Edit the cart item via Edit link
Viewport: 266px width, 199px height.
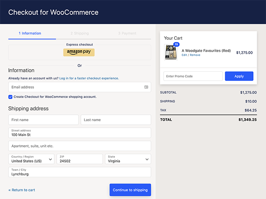pyautogui.click(x=184, y=55)
